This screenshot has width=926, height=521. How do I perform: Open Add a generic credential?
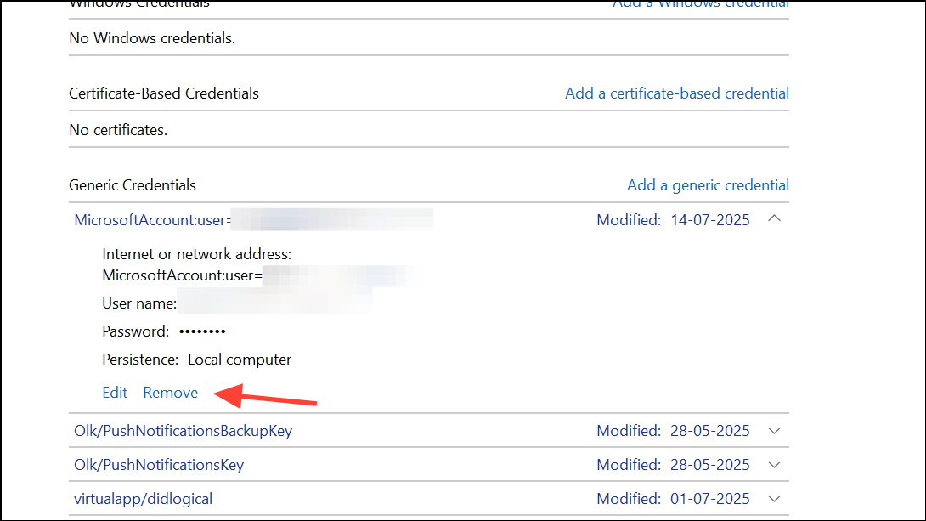coord(708,184)
